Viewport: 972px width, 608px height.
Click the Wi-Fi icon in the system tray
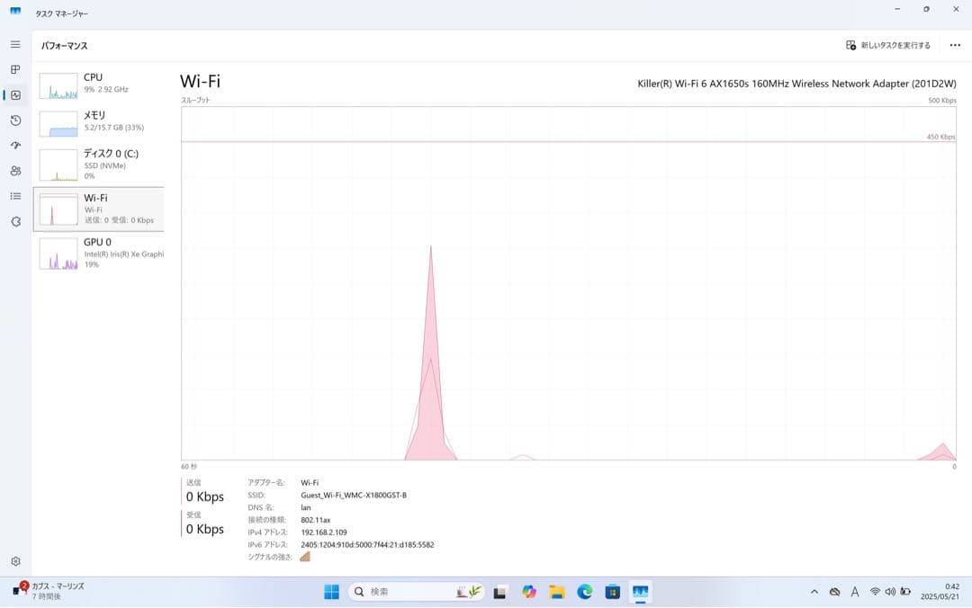[x=875, y=592]
